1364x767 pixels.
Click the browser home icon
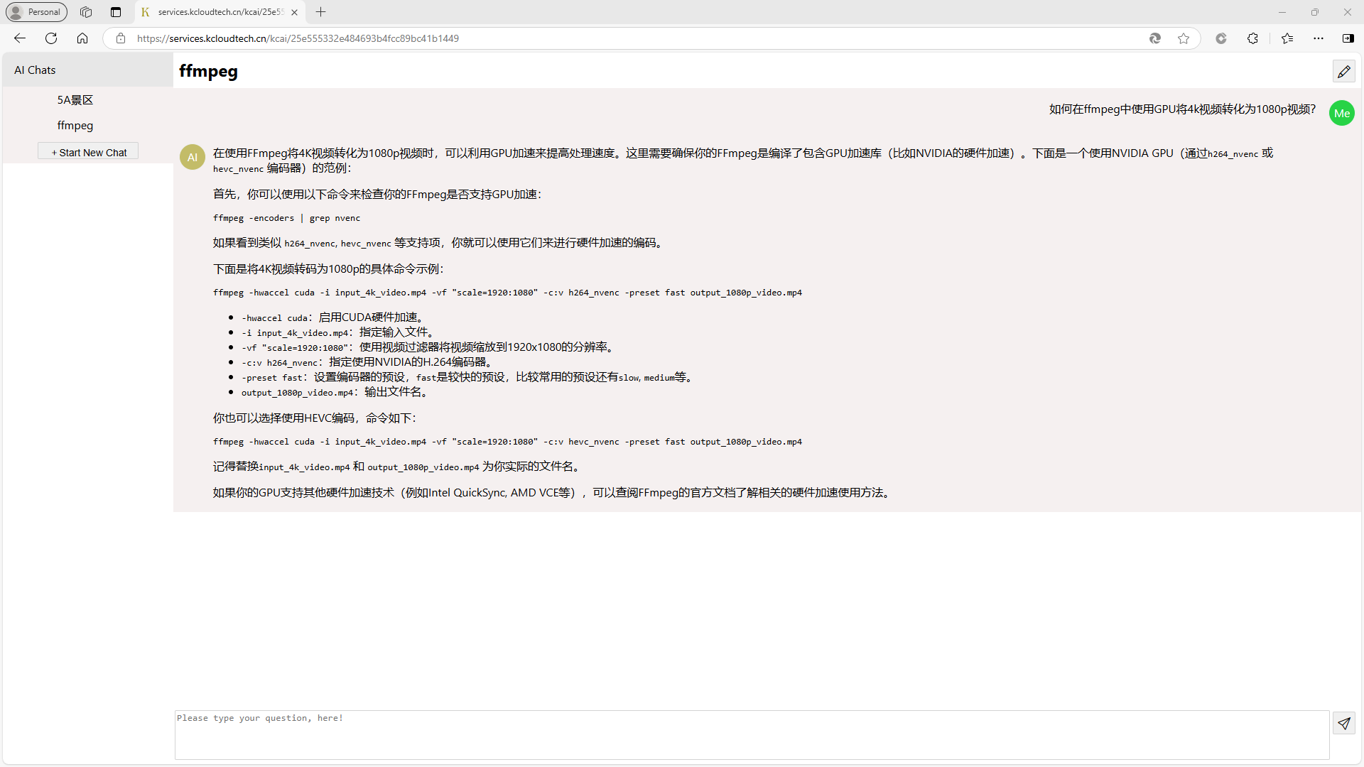tap(82, 38)
